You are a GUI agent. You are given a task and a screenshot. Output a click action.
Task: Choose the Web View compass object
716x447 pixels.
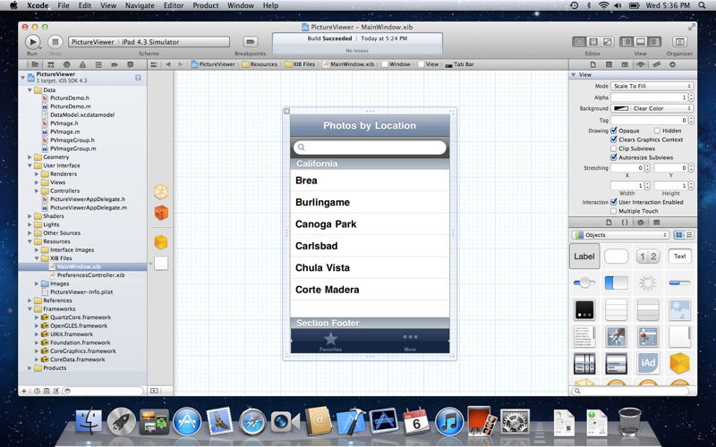coord(617,336)
